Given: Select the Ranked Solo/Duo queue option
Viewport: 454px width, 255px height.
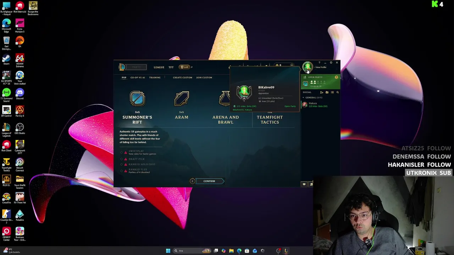Looking at the screenshot, I should (139, 164).
